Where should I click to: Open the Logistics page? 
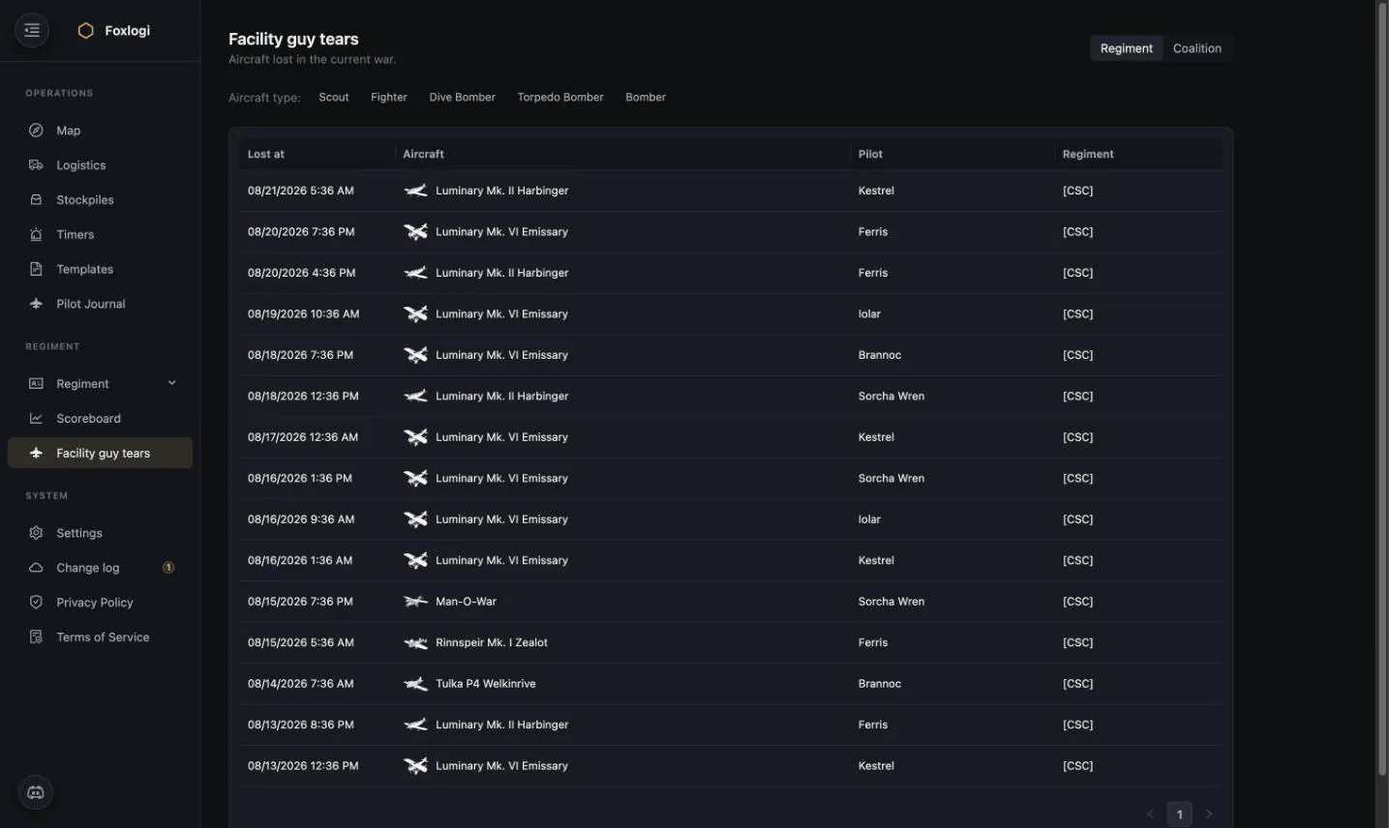click(x=100, y=165)
